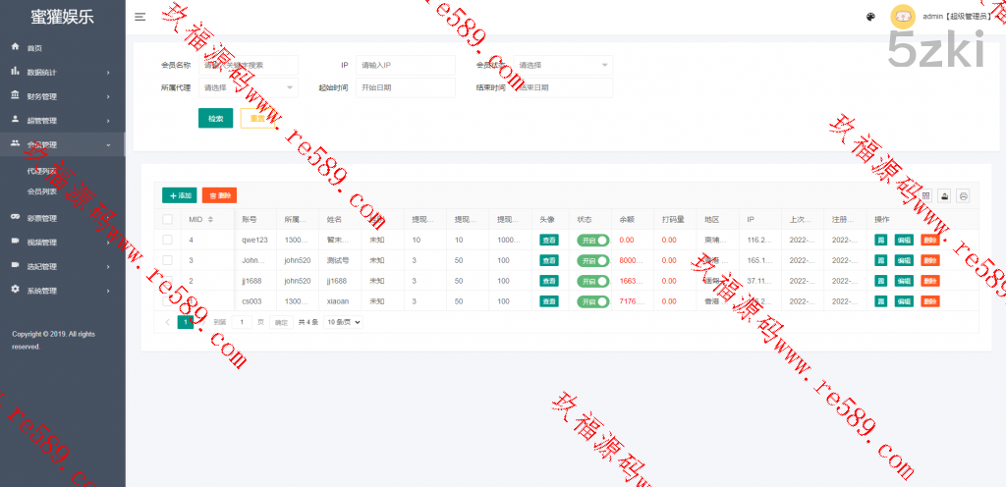Toggle the status switch for user jj1688

pyautogui.click(x=592, y=281)
